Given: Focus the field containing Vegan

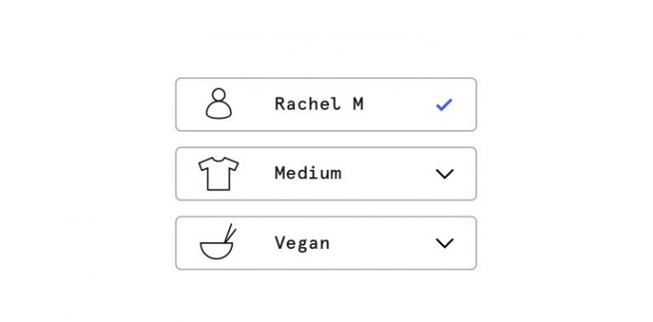Looking at the screenshot, I should [x=326, y=243].
